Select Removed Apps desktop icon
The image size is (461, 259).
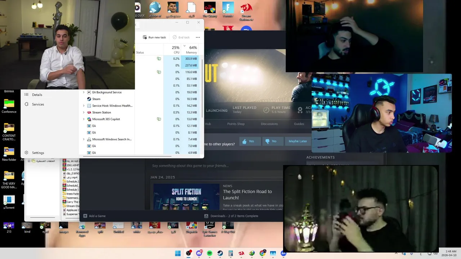coord(82,229)
